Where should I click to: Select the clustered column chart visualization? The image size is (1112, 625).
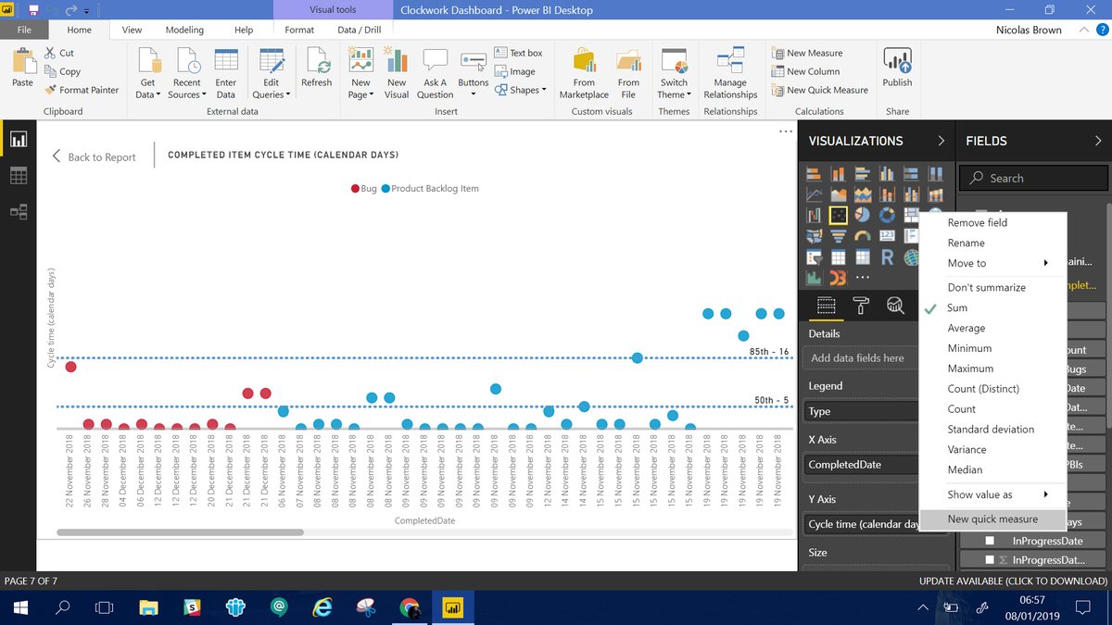(887, 173)
